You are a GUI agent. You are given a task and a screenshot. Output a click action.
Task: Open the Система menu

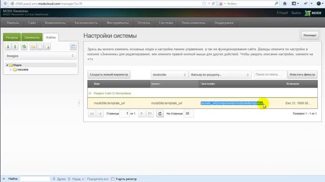[166, 23]
